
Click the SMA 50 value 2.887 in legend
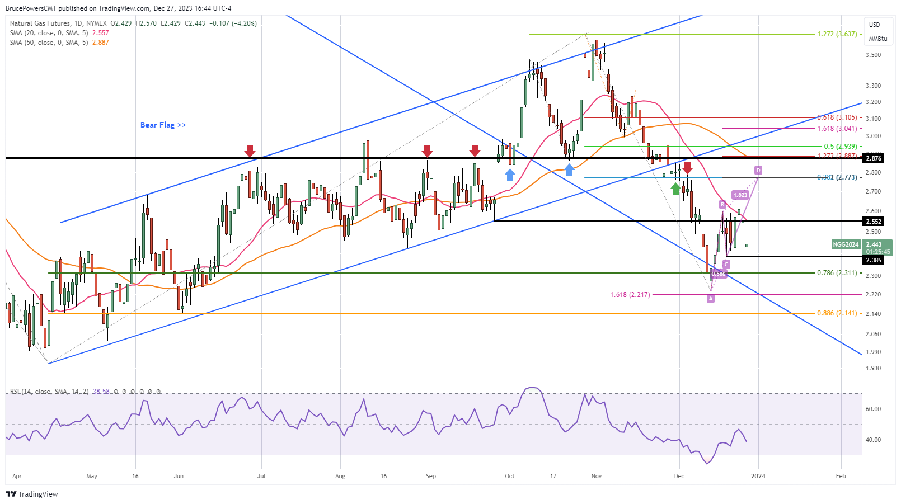click(x=101, y=43)
